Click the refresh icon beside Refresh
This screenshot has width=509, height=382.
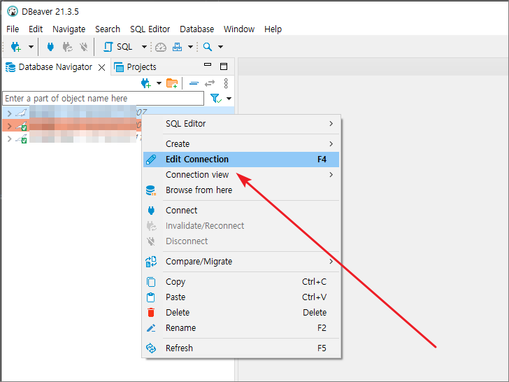tap(151, 348)
